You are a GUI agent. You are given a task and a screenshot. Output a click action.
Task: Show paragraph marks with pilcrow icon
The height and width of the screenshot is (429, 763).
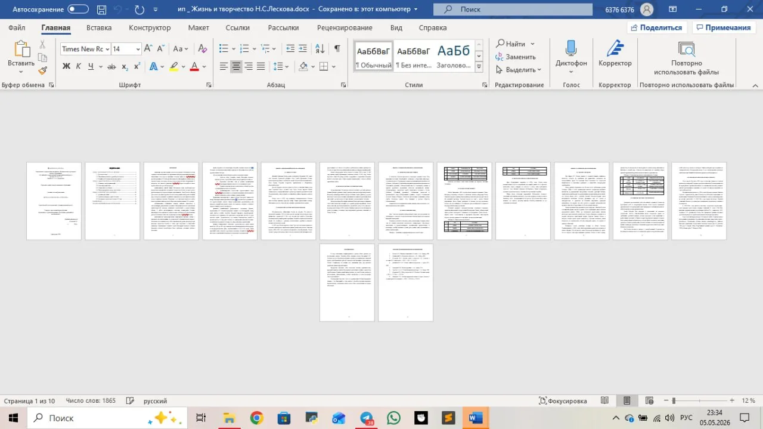click(x=337, y=49)
